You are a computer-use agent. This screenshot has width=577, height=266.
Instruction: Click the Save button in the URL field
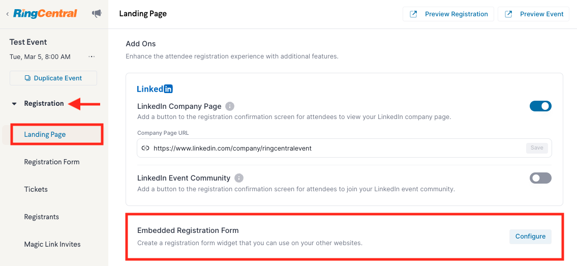(537, 148)
